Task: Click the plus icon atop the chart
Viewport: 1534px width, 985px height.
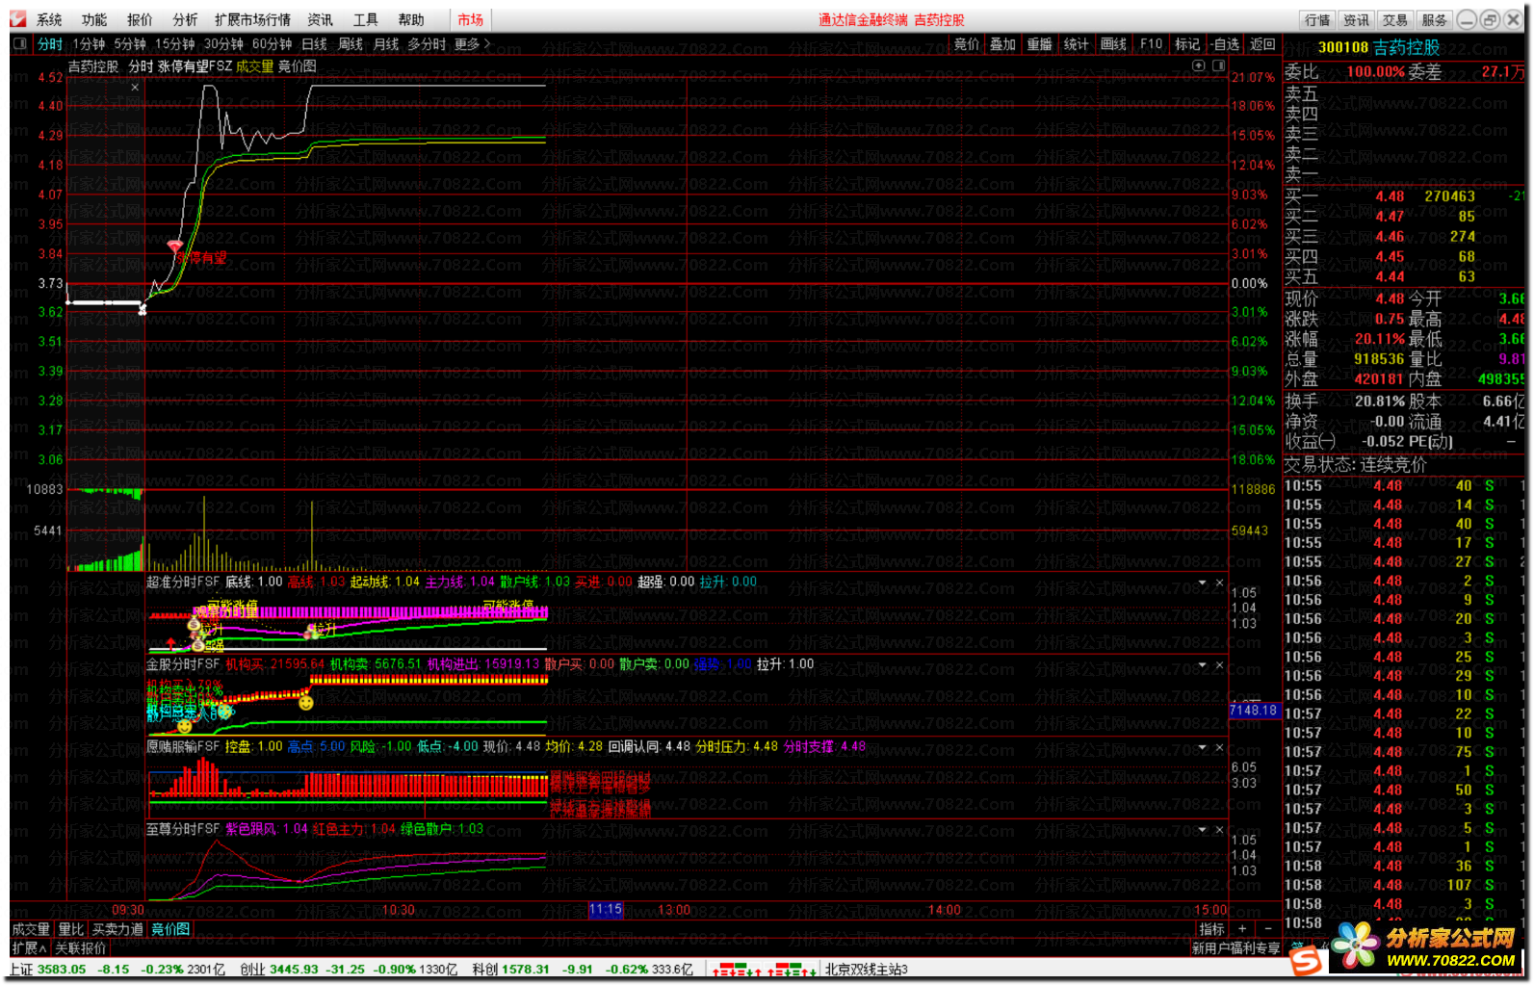Action: 1199,65
